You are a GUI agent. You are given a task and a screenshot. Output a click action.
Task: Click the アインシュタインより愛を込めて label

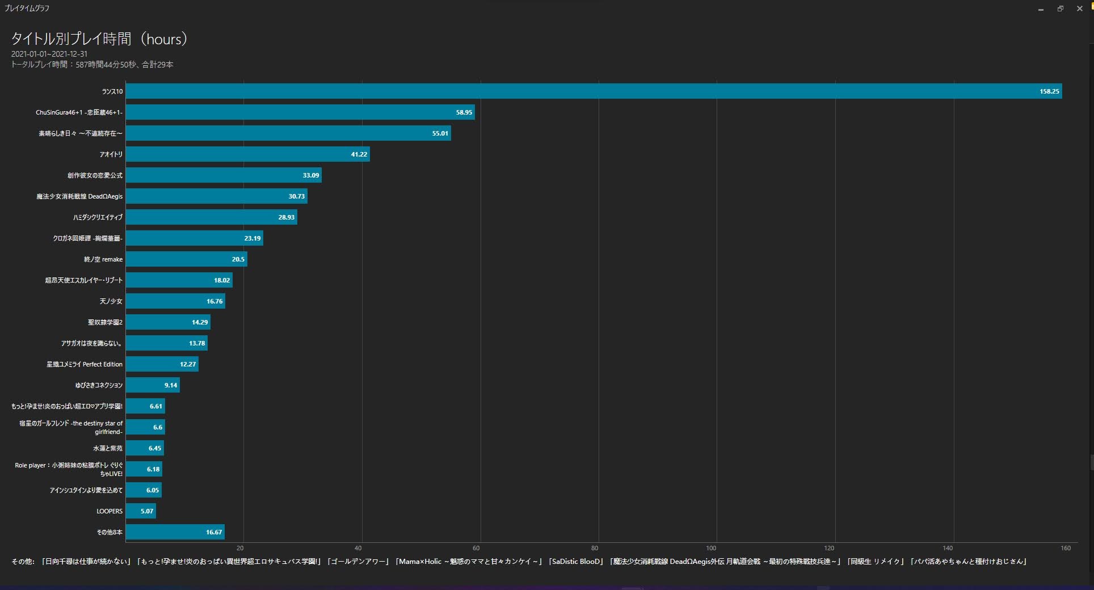pos(86,490)
